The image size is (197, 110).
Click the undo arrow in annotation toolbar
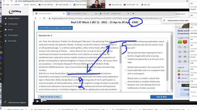[x=1, y=68]
